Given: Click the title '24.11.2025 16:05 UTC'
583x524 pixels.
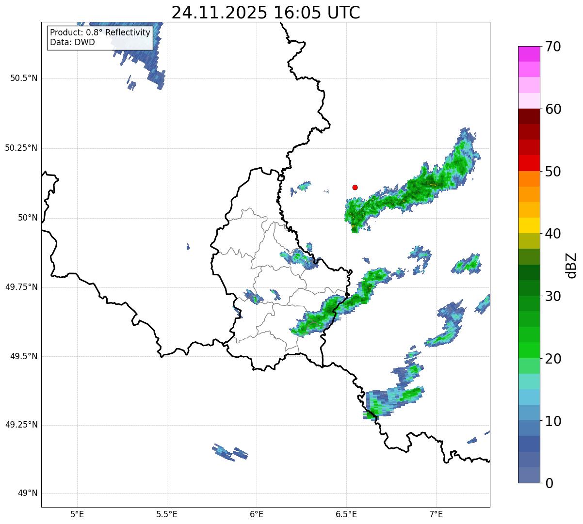Looking at the screenshot, I should tap(266, 12).
